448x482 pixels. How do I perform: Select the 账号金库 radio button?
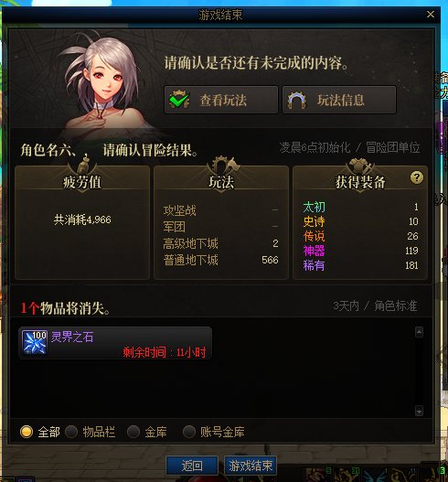[x=189, y=432]
